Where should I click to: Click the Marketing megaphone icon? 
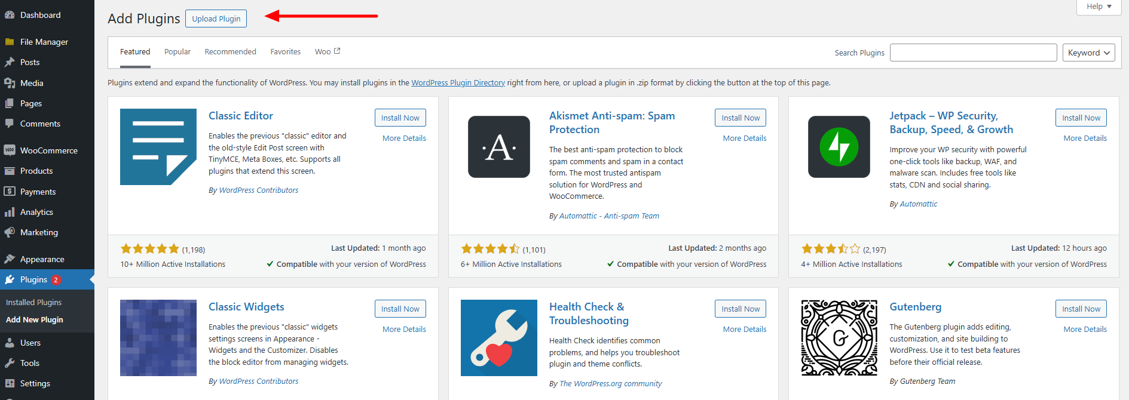coord(10,232)
